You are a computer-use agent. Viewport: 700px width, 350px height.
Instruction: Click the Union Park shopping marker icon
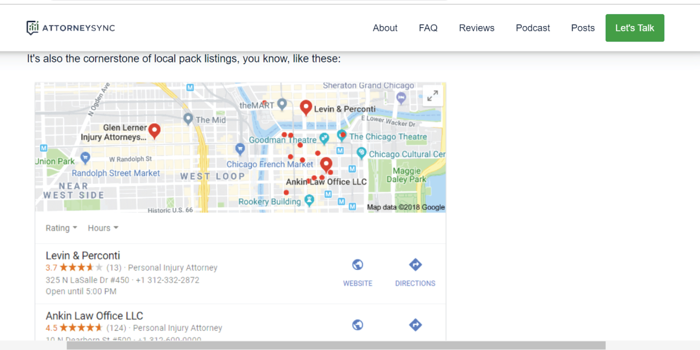coord(85,158)
